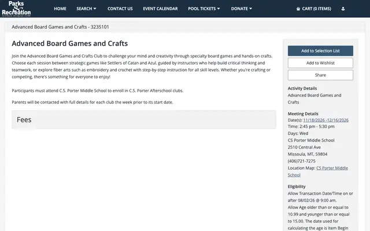Expand the Search dropdown menu
370x231 pixels.
(x=86, y=9)
